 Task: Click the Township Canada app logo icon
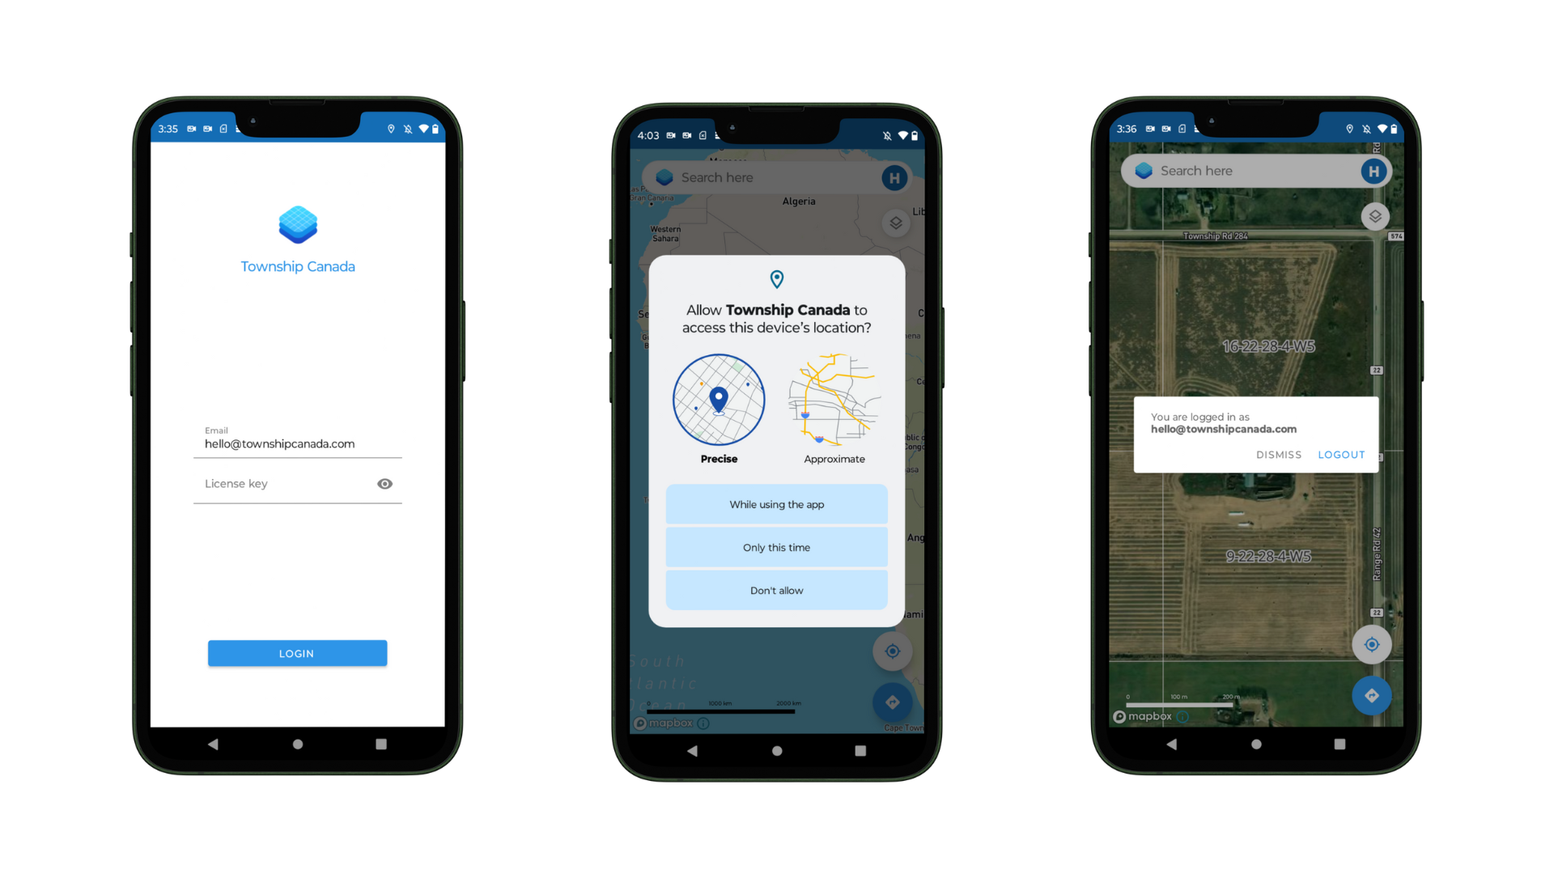tap(297, 223)
